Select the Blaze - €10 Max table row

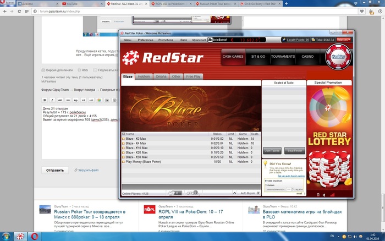(191, 148)
